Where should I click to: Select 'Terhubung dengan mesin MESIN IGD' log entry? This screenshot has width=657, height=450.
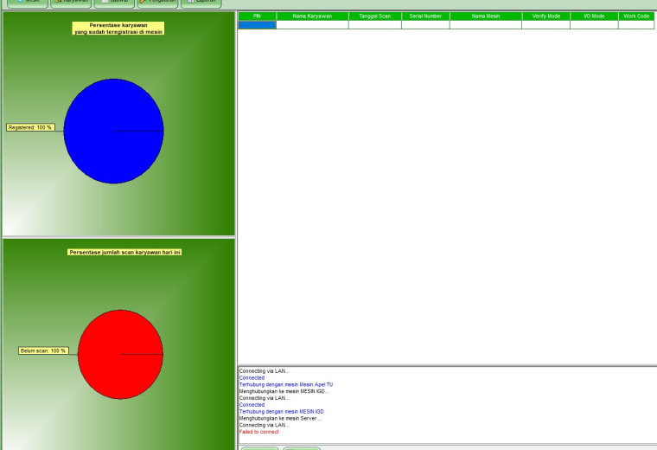[282, 412]
